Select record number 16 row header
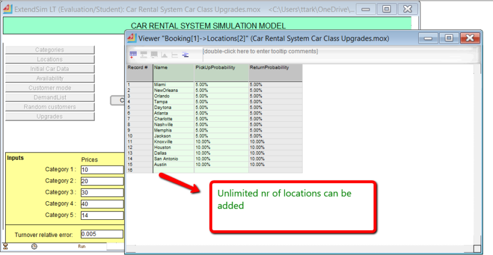The image size is (493, 255). click(139, 170)
